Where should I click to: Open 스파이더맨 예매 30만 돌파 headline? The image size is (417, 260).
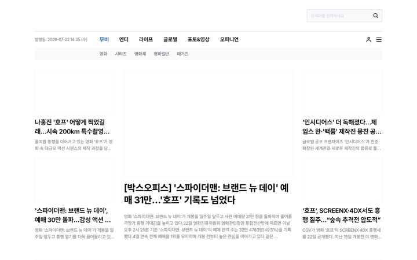point(72,215)
